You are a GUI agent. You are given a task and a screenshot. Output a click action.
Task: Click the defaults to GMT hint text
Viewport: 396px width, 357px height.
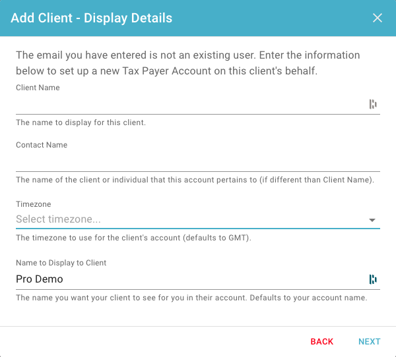[x=133, y=238]
